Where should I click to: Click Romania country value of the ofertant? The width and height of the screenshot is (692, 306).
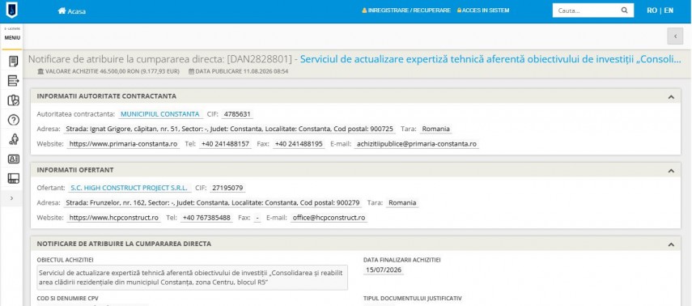click(x=402, y=202)
